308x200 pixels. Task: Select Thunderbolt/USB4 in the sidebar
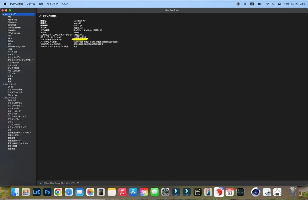[16, 46]
